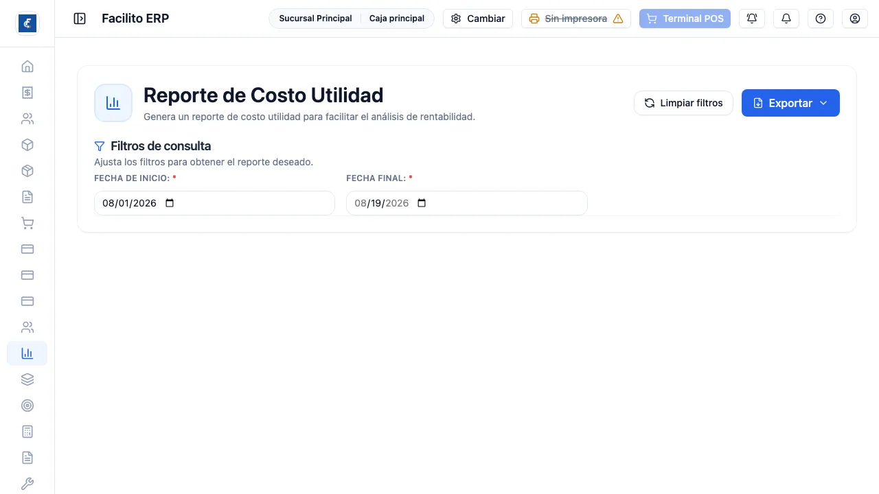Viewport: 879px width, 494px height.
Task: Open the document icon directly below the calculator icon
Action: [x=27, y=458]
